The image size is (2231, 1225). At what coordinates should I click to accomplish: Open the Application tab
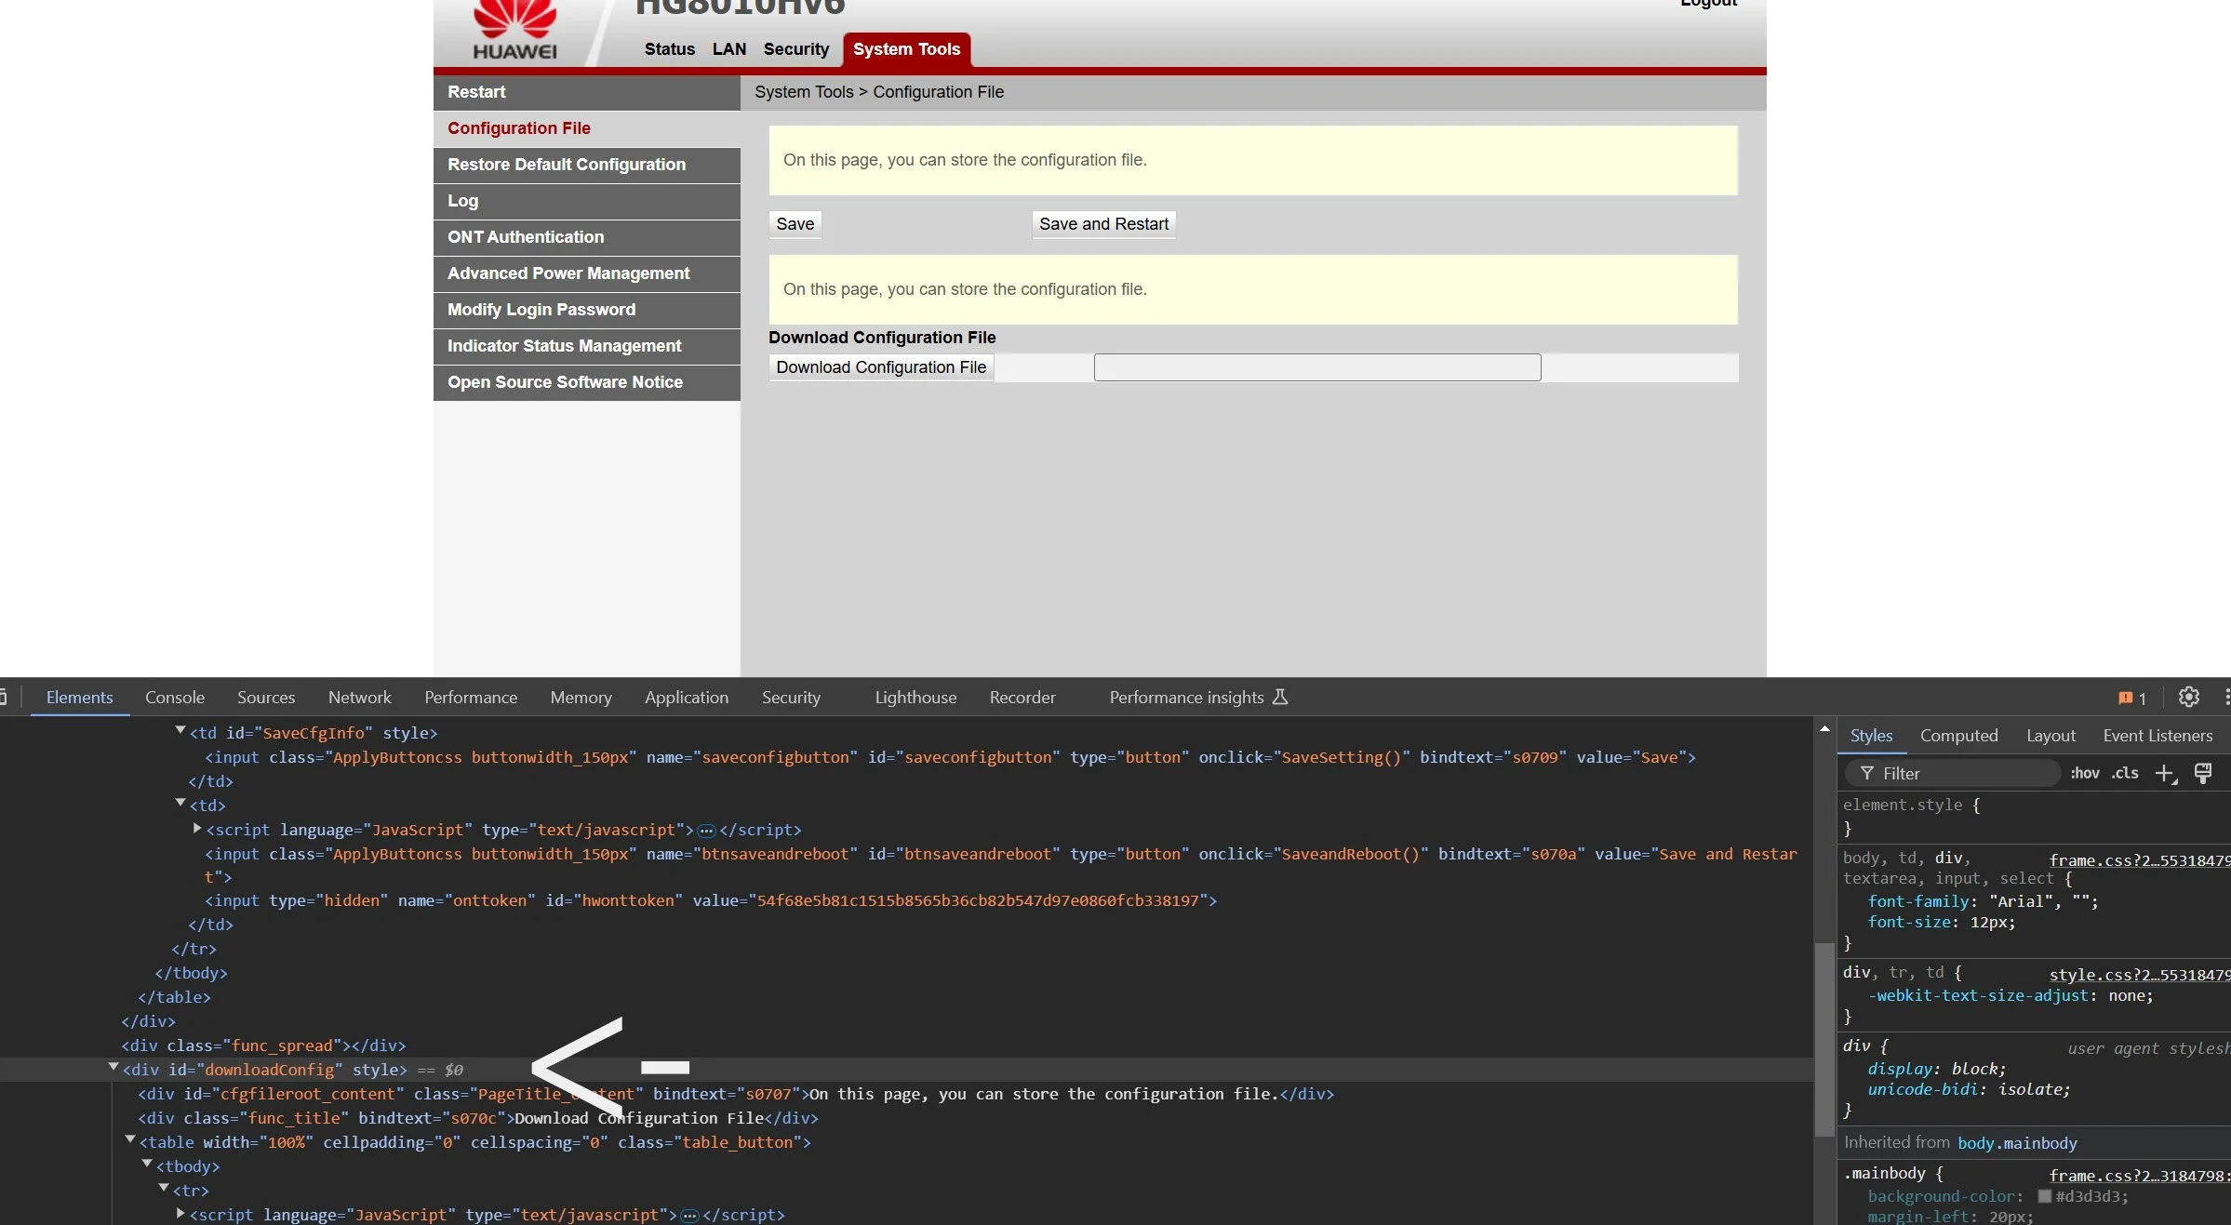(x=687, y=697)
